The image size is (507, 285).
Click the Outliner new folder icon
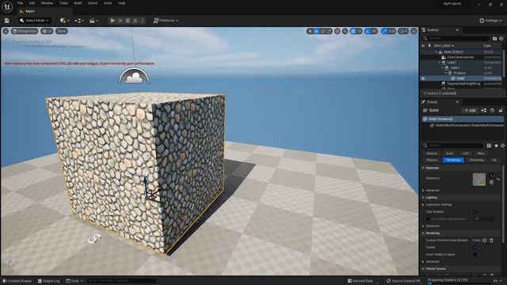coord(494,39)
